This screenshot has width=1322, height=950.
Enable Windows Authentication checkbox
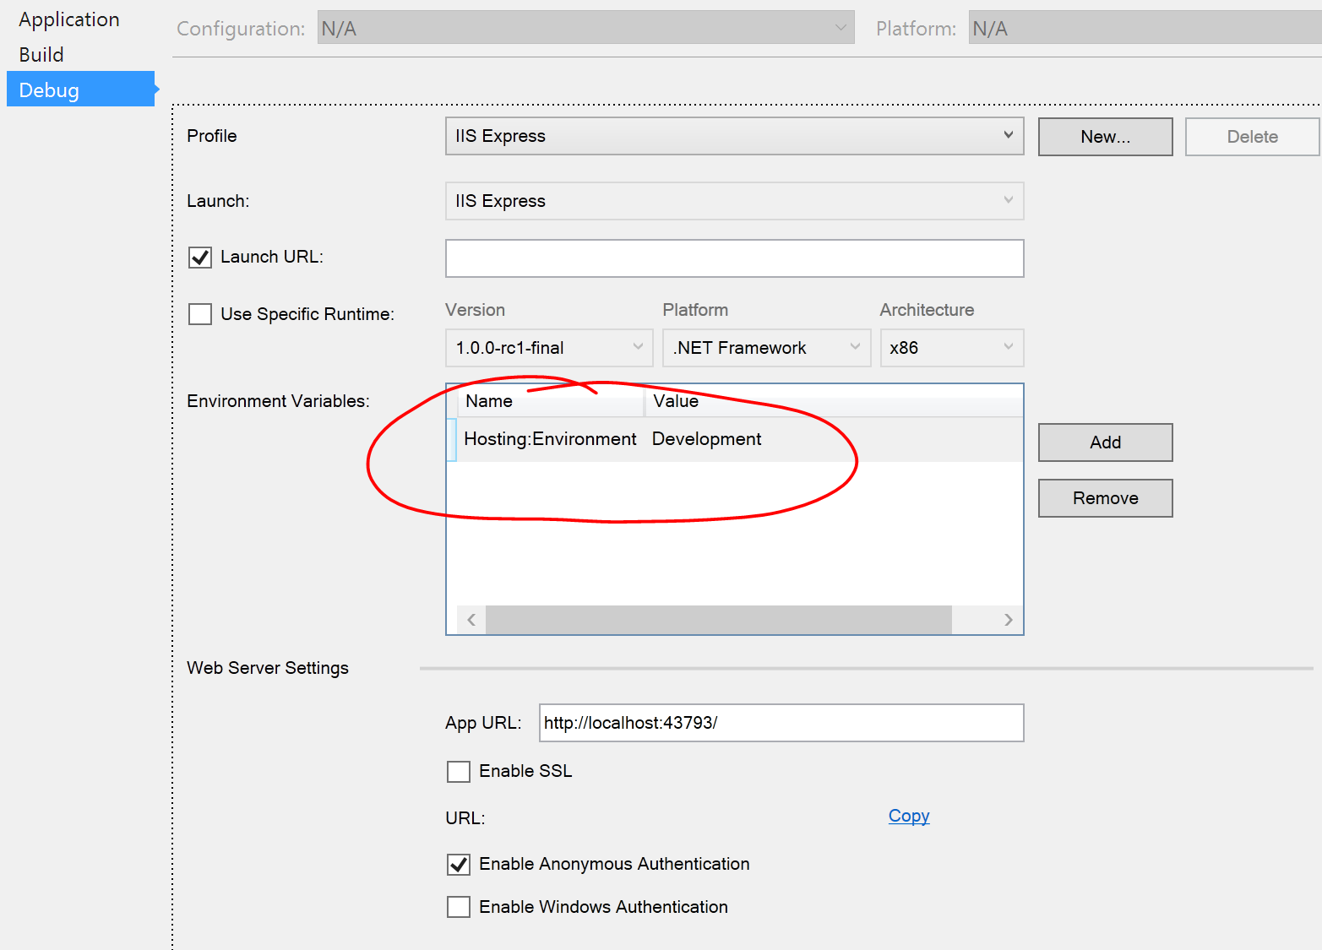click(x=459, y=908)
